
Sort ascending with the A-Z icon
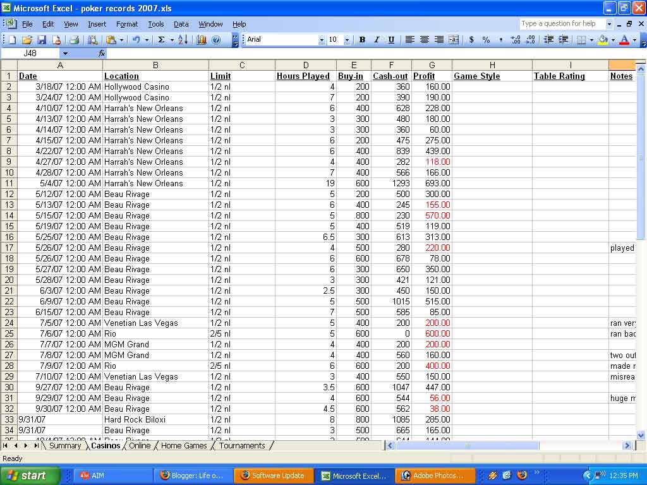(x=183, y=40)
